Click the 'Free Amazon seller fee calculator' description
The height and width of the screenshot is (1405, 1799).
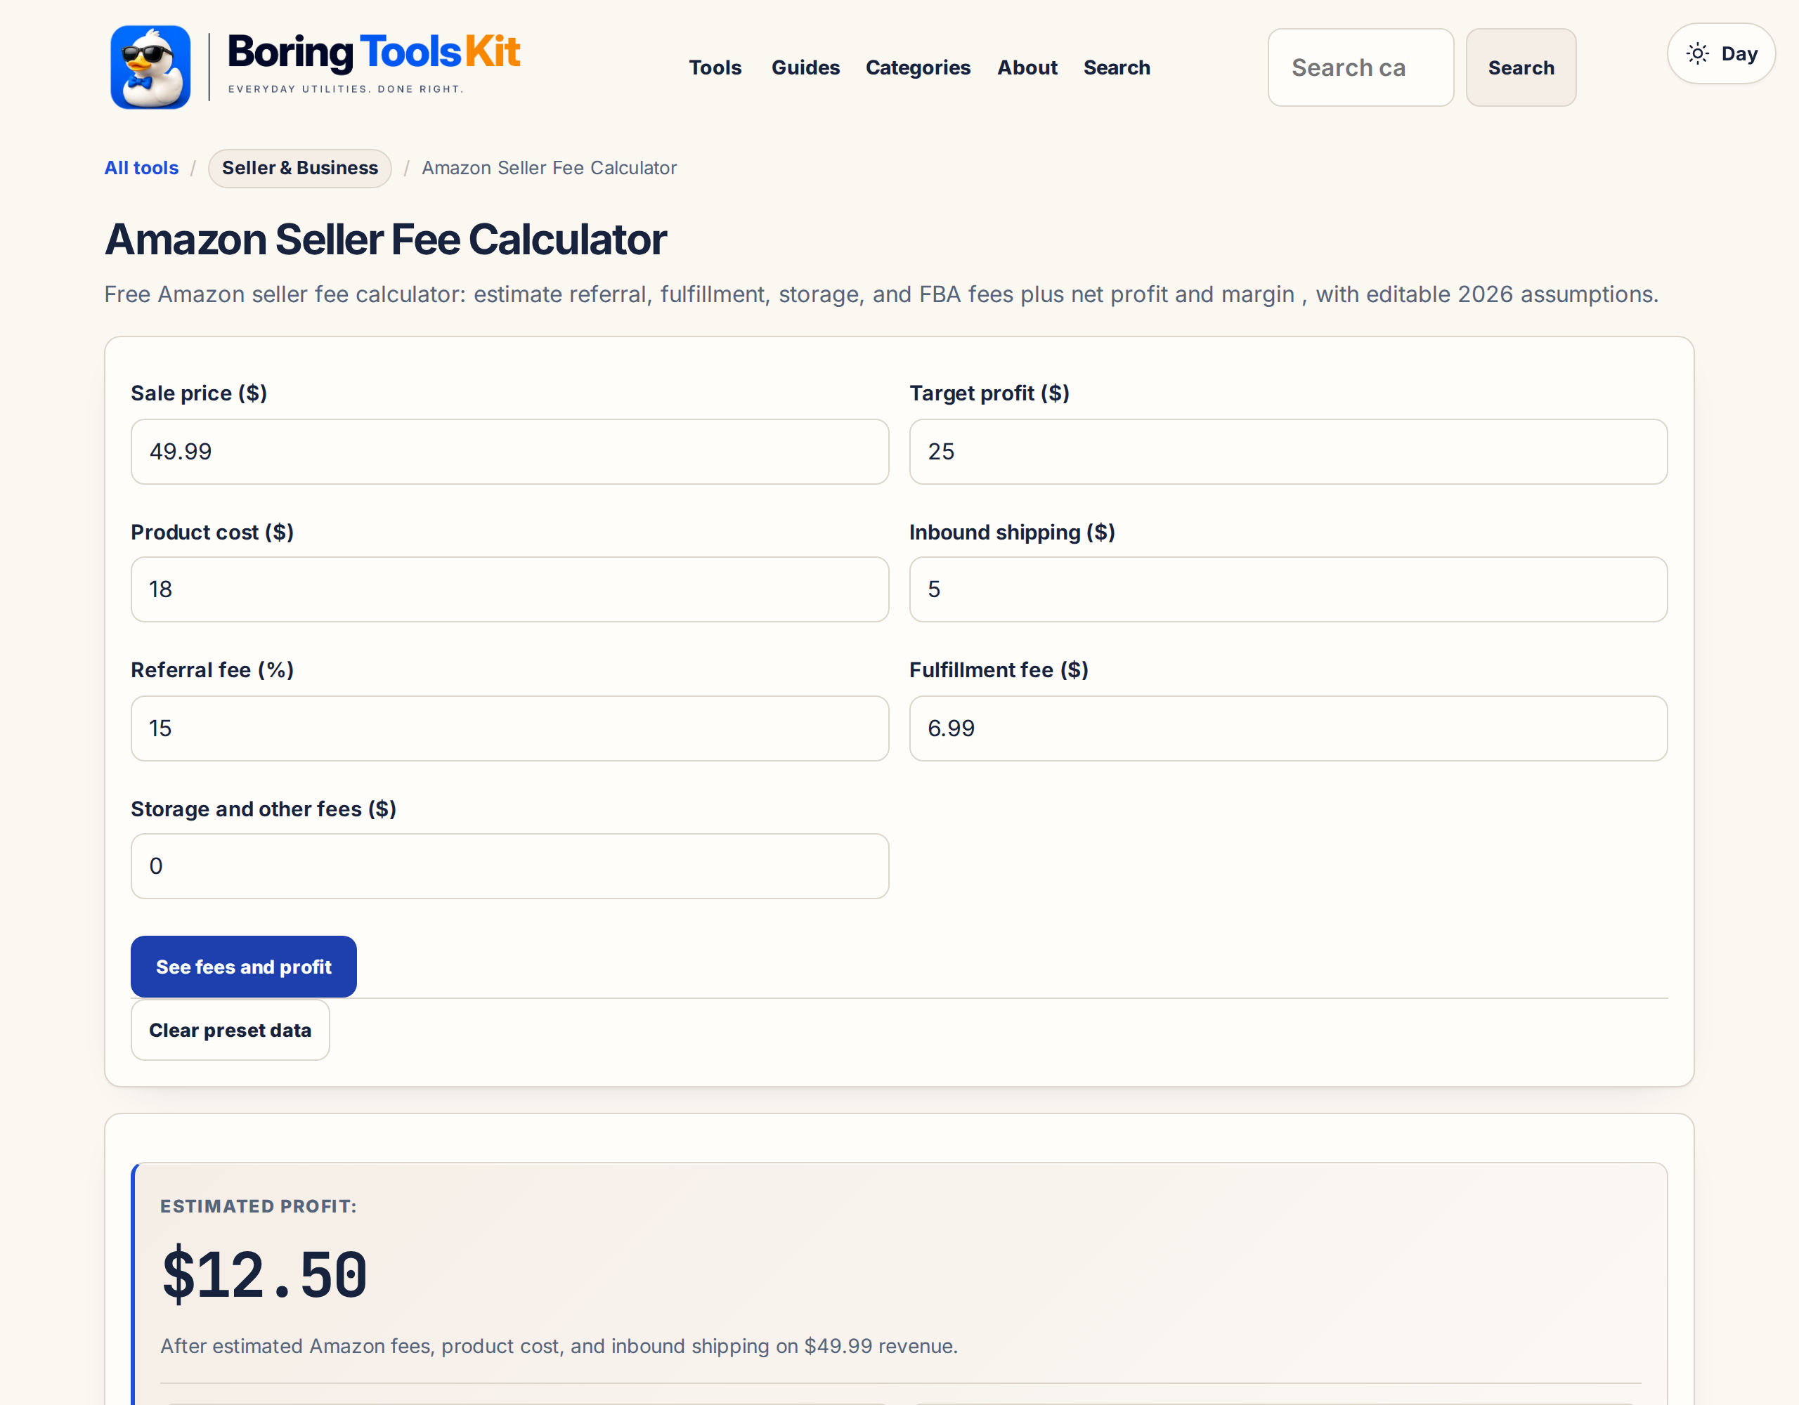pos(881,294)
